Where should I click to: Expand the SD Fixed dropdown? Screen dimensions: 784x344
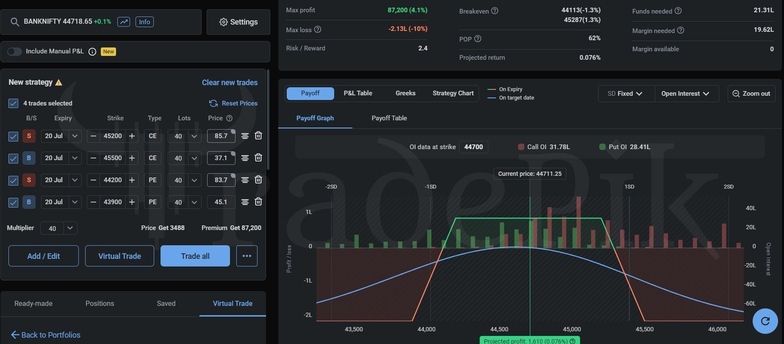click(626, 94)
